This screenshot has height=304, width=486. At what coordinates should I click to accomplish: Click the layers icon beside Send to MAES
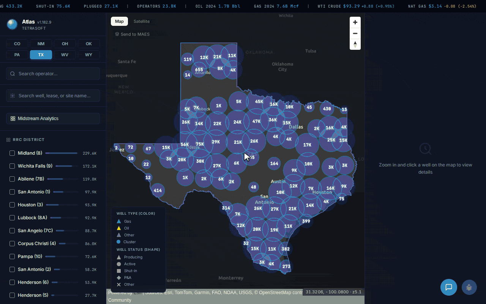point(117,34)
